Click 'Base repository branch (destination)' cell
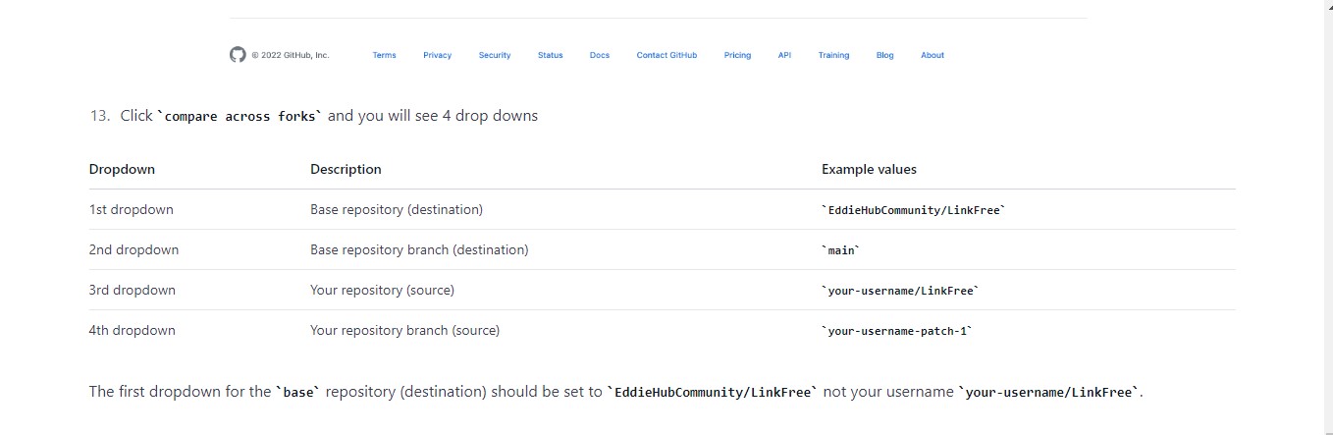Viewport: 1333px width, 435px height. click(x=419, y=249)
